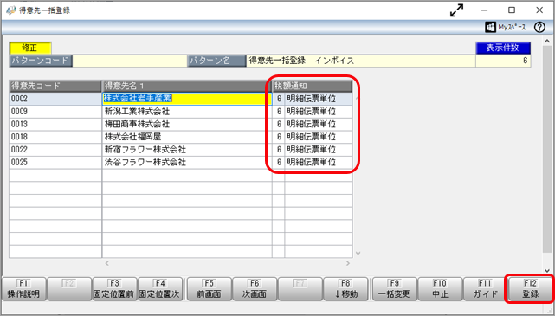The width and height of the screenshot is (555, 316).
Task: Click the grid's horizontal scroll left arrow
Action: pyautogui.click(x=107, y=263)
